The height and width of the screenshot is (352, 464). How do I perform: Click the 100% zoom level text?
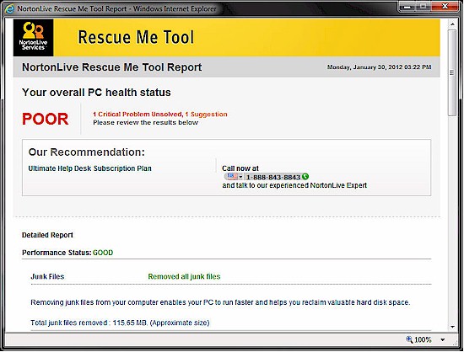(x=423, y=339)
